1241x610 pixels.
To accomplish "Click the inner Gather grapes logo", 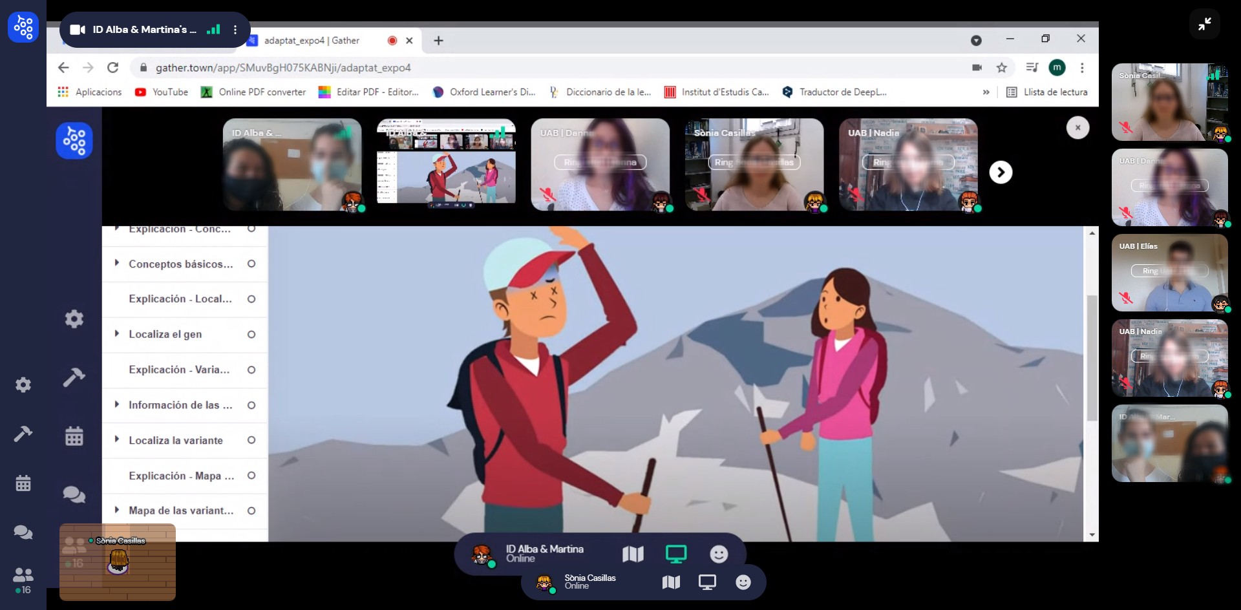I will pyautogui.click(x=74, y=141).
